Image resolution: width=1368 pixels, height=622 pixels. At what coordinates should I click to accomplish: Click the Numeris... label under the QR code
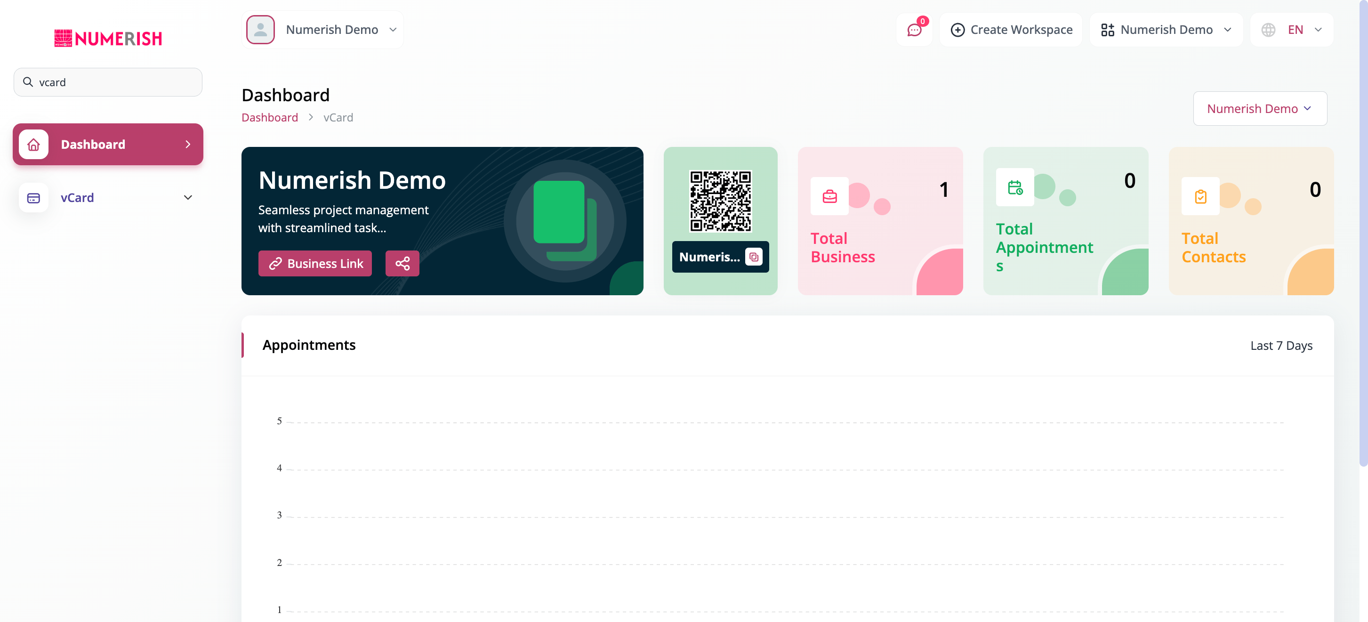(x=709, y=257)
